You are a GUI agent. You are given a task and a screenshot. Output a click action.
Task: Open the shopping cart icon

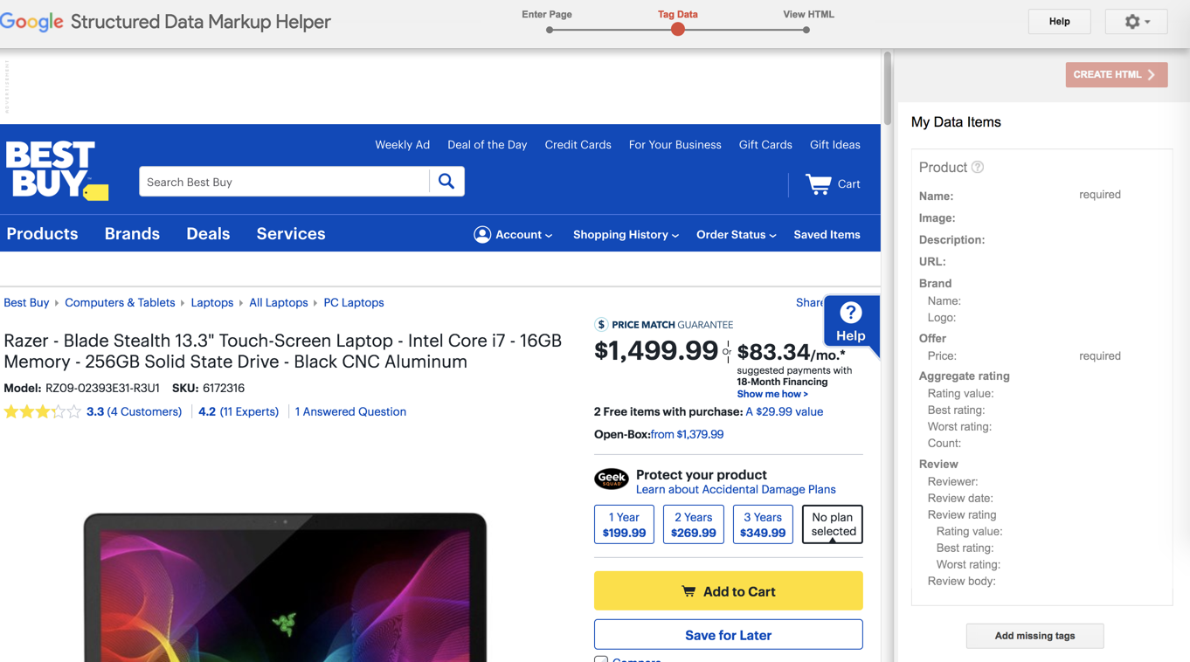(819, 183)
